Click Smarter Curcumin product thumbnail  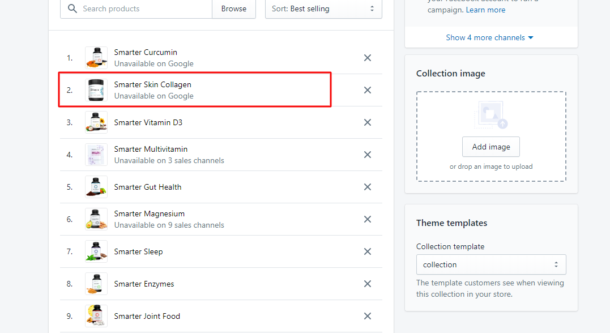pos(96,58)
